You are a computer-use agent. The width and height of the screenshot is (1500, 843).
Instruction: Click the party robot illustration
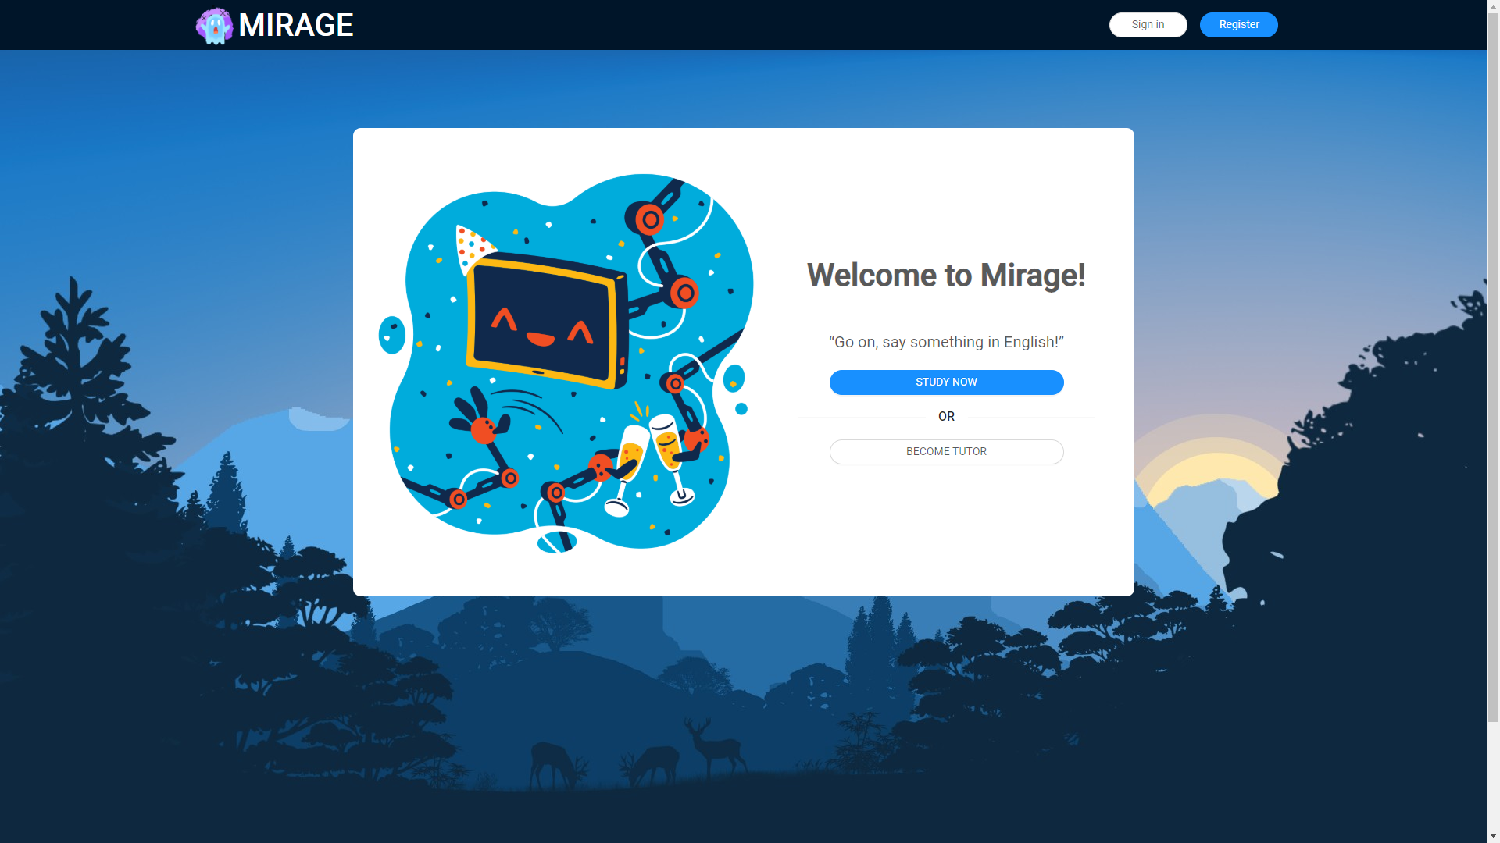[566, 363]
